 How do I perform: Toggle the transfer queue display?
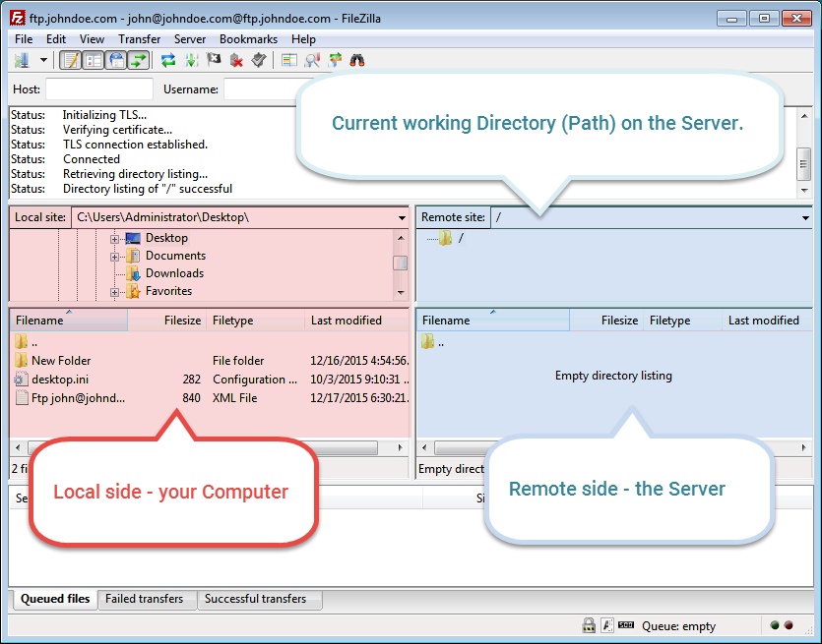click(x=139, y=61)
